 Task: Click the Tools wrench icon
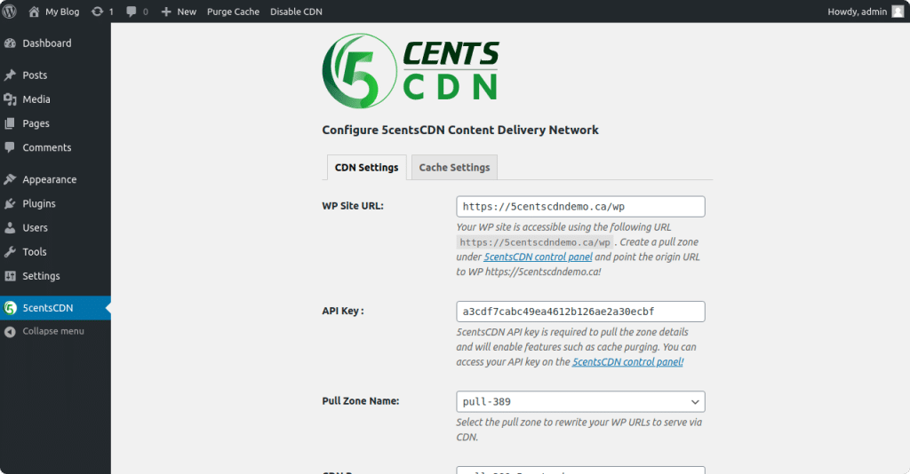(x=10, y=252)
